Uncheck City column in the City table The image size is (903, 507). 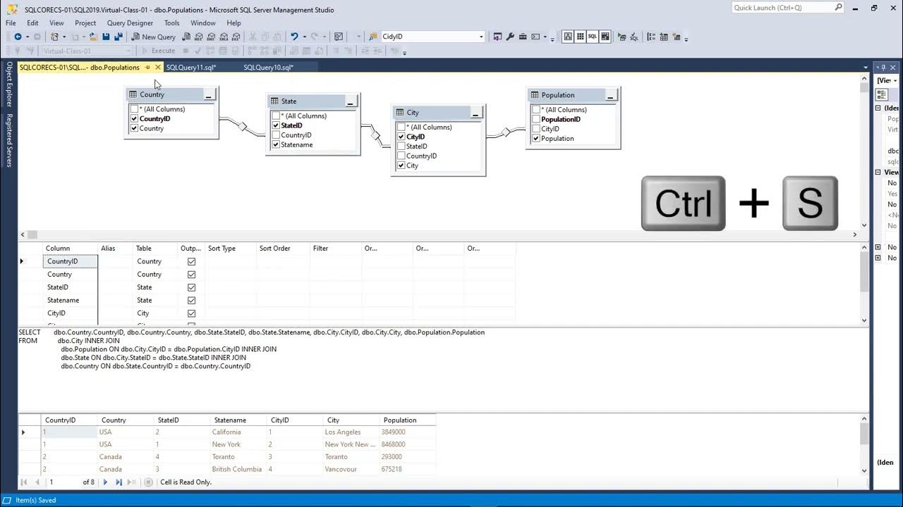pos(401,166)
